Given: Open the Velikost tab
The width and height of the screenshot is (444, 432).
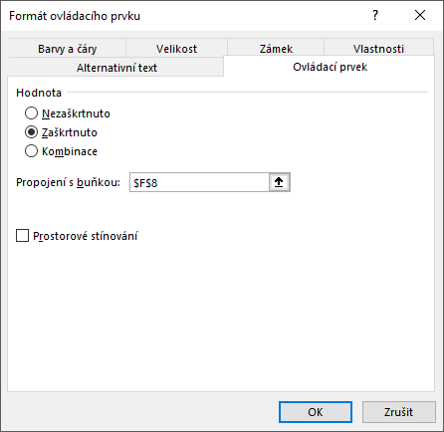Looking at the screenshot, I should click(176, 49).
